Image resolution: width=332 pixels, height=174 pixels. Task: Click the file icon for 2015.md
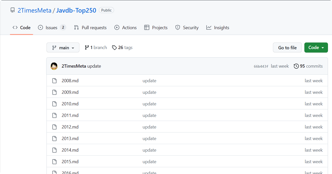54,162
